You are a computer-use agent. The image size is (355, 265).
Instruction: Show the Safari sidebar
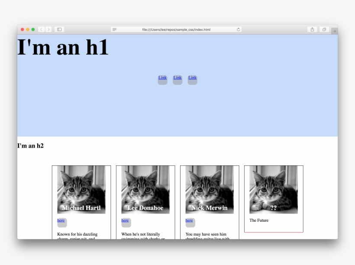[x=59, y=29]
